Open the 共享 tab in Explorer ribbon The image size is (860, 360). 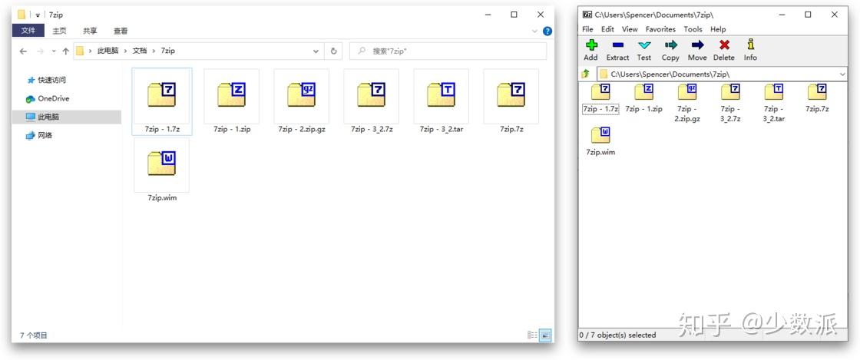point(90,31)
